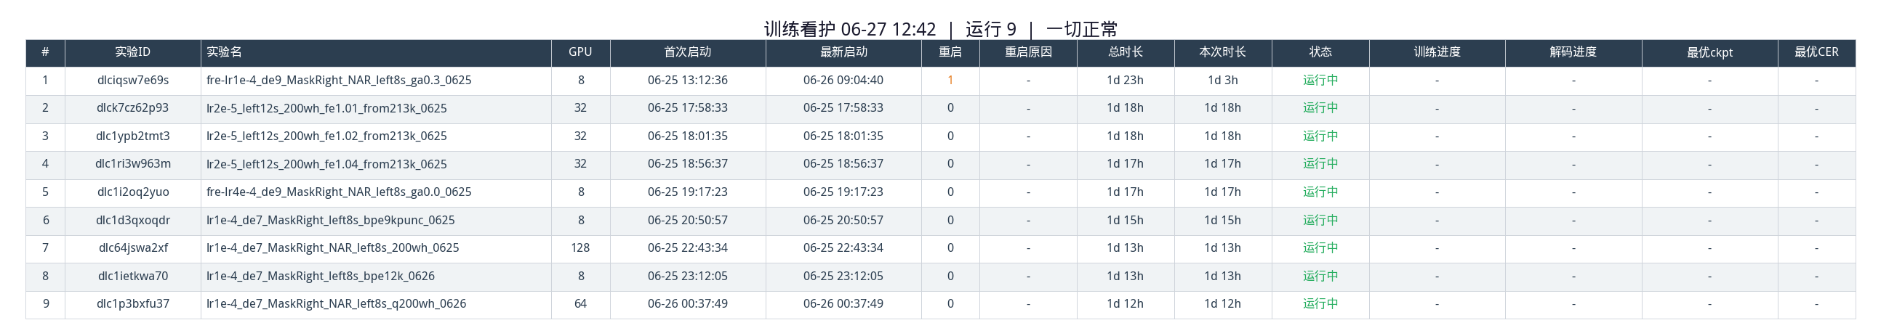Click the 首次启动 column header
This screenshot has width=1881, height=336.
(688, 52)
